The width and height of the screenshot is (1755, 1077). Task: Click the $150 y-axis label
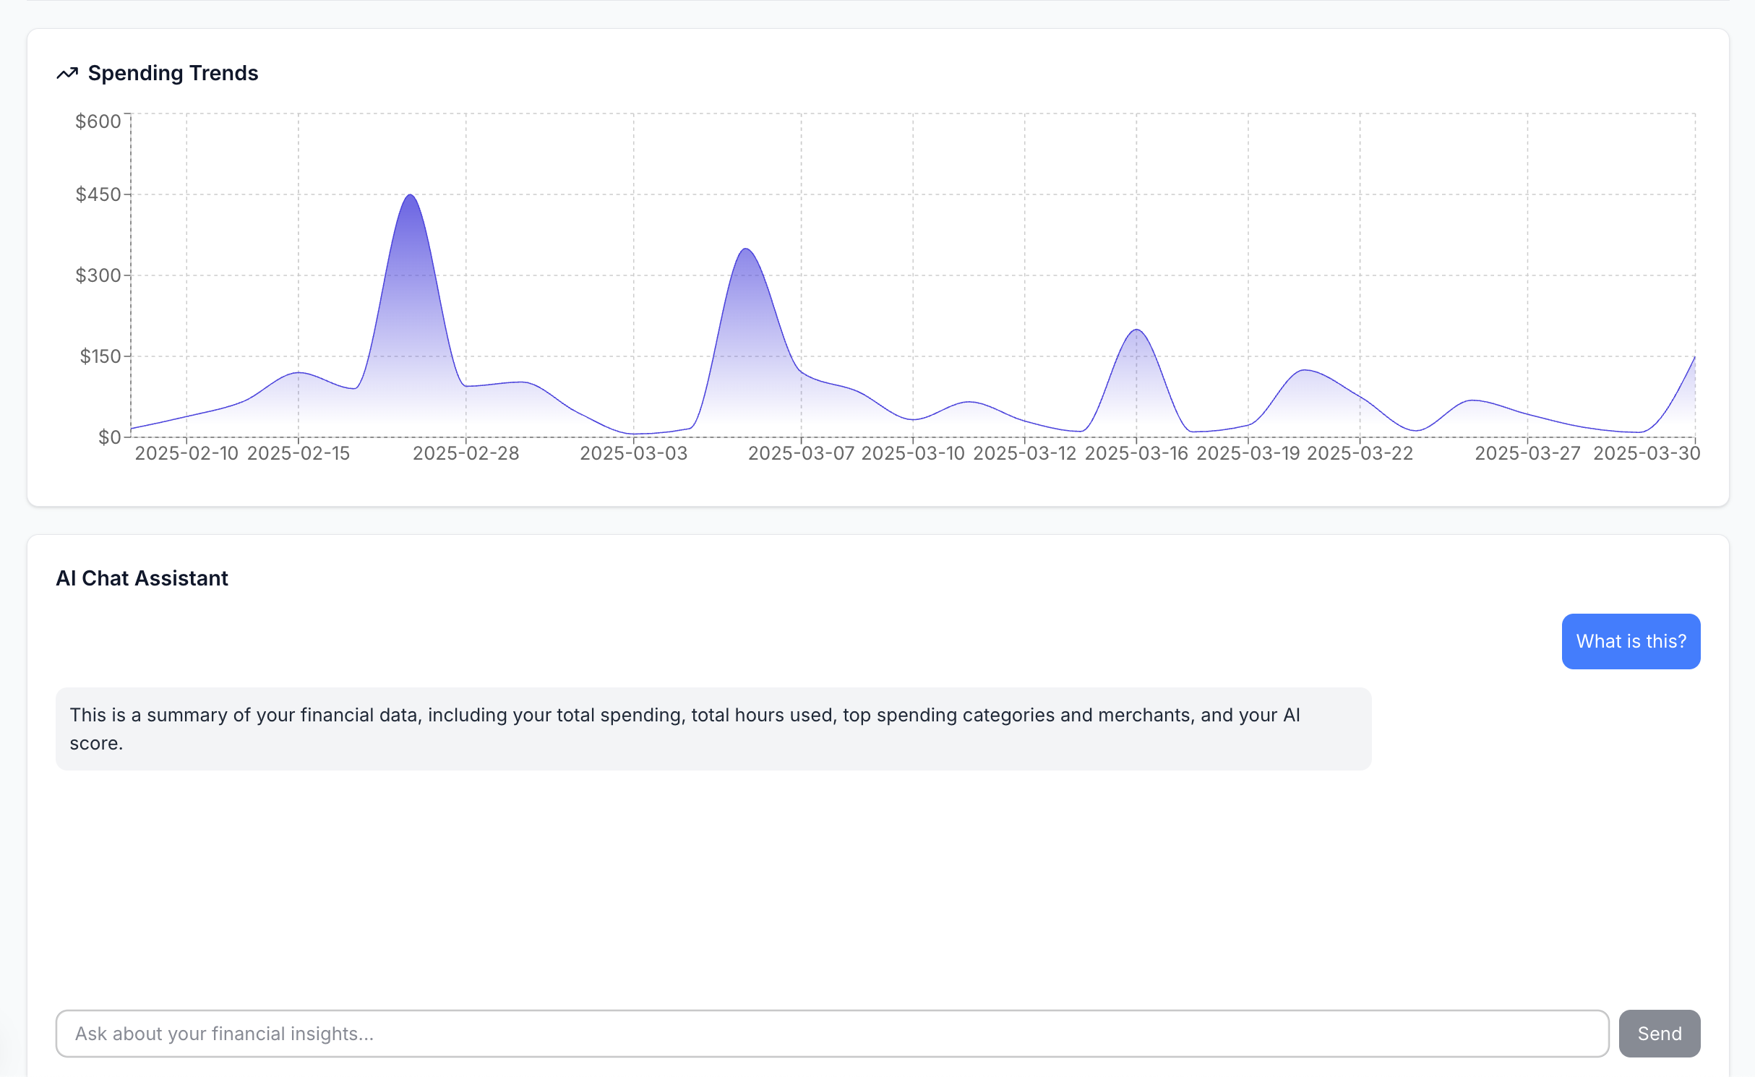100,356
